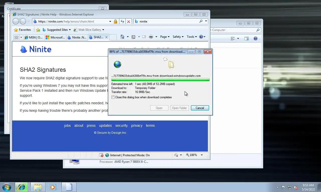Close the SHA2 tab

[x=106, y=37]
